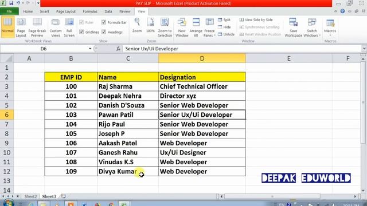Switch to the Formulas tab
The height and width of the screenshot is (206, 367).
pyautogui.click(x=90, y=11)
